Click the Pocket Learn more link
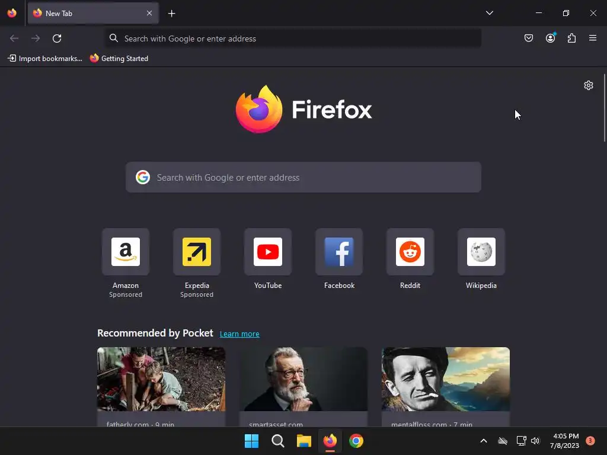This screenshot has height=455, width=607. (239, 334)
